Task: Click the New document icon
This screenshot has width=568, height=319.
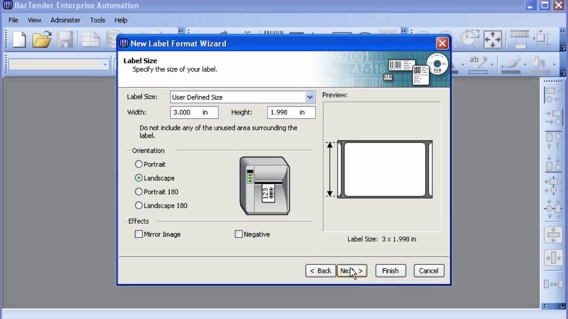Action: click(19, 39)
